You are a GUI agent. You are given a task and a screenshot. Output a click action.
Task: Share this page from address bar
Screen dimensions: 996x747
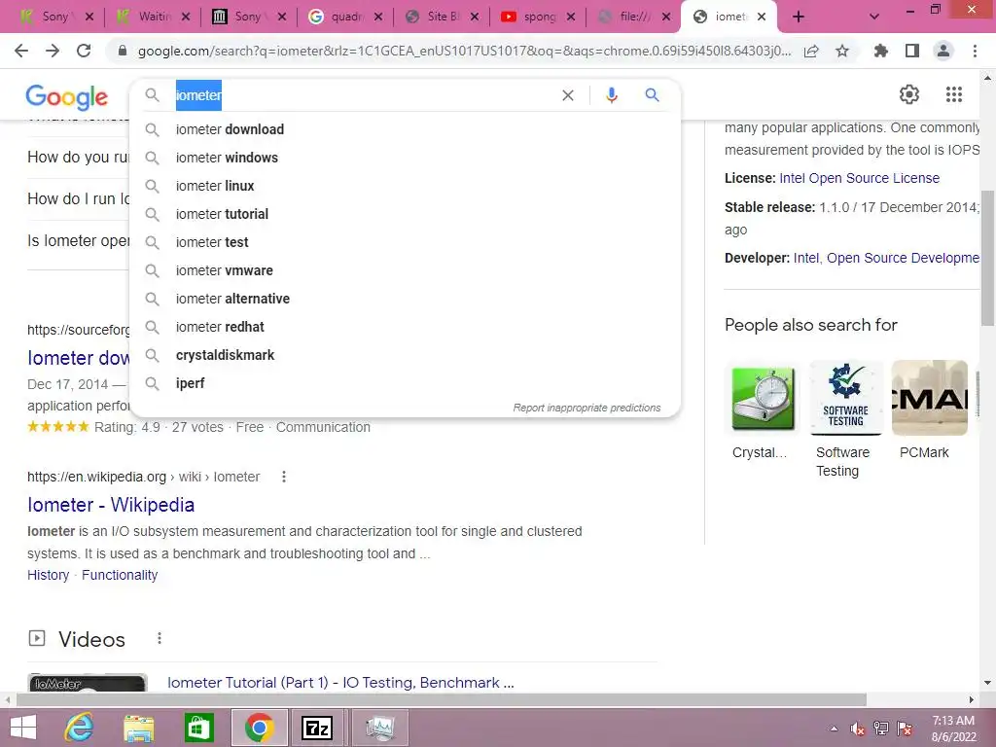click(x=811, y=51)
